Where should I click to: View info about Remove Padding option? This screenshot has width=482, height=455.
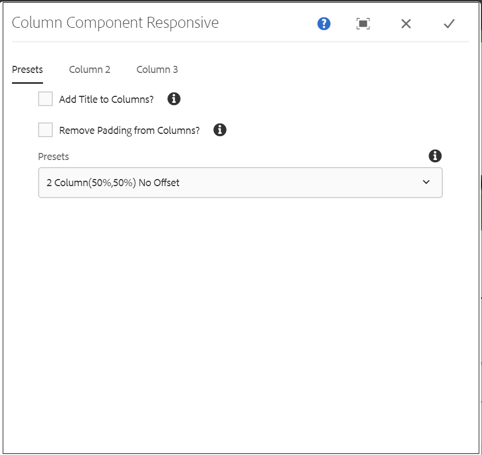[x=220, y=130]
